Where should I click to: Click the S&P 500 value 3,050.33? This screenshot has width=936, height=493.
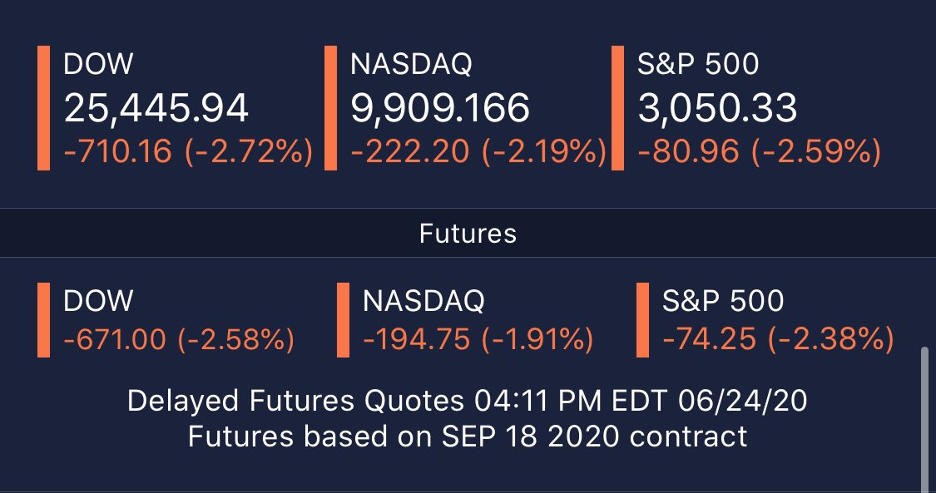(x=718, y=108)
